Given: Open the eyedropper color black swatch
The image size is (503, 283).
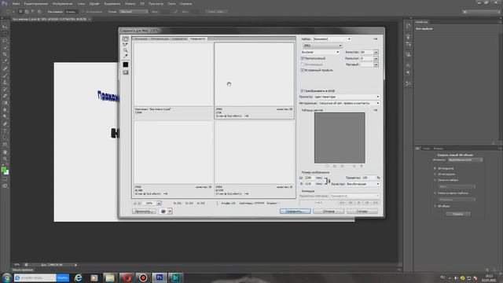Looking at the screenshot, I should click(126, 64).
